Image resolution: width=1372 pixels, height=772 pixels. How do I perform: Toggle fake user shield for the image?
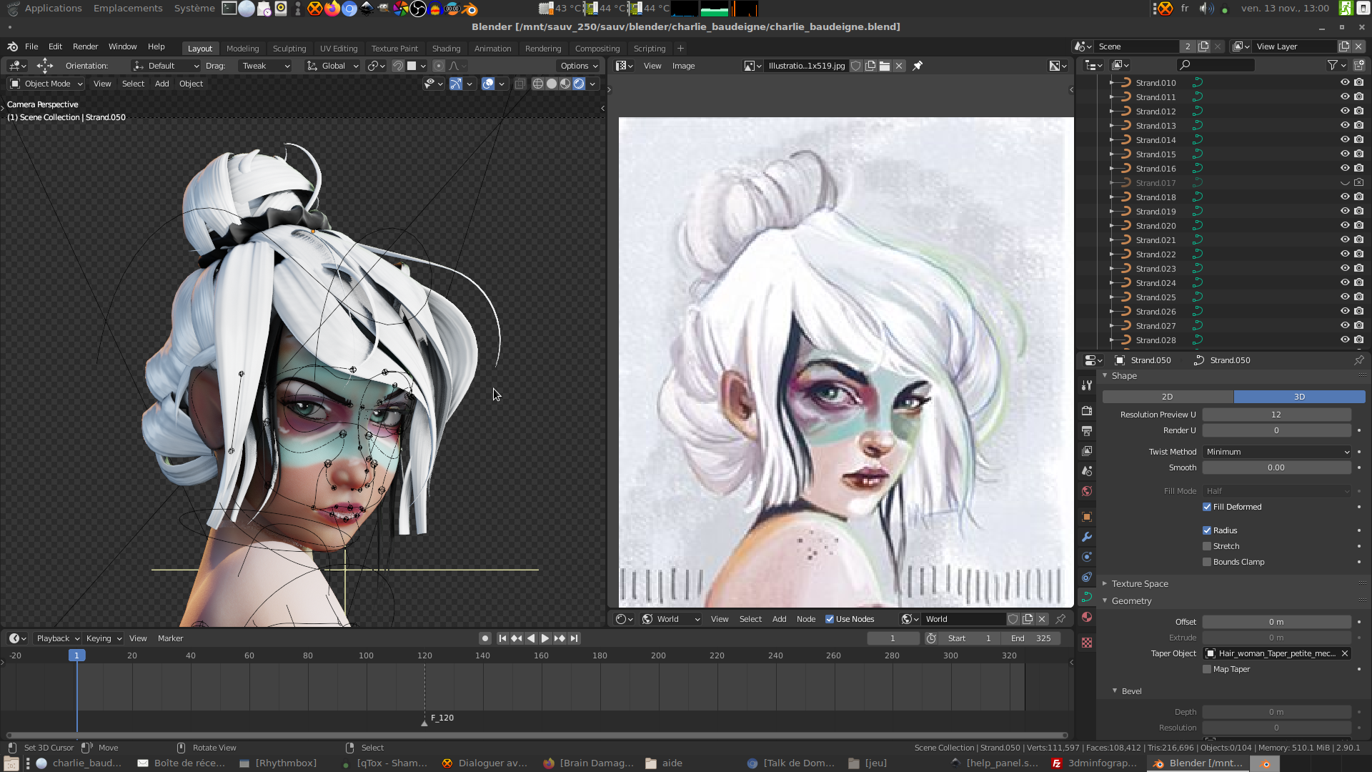(x=855, y=66)
